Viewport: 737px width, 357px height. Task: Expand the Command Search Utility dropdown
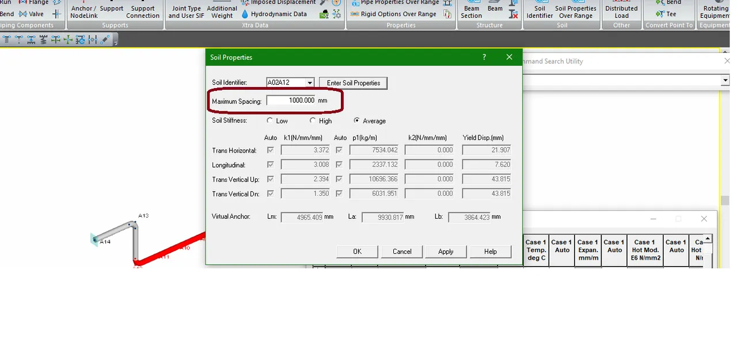click(725, 80)
